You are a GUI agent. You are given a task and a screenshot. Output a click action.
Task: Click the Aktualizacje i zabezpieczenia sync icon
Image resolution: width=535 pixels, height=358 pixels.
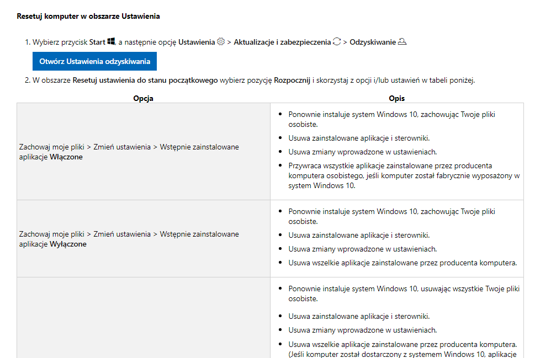click(337, 41)
